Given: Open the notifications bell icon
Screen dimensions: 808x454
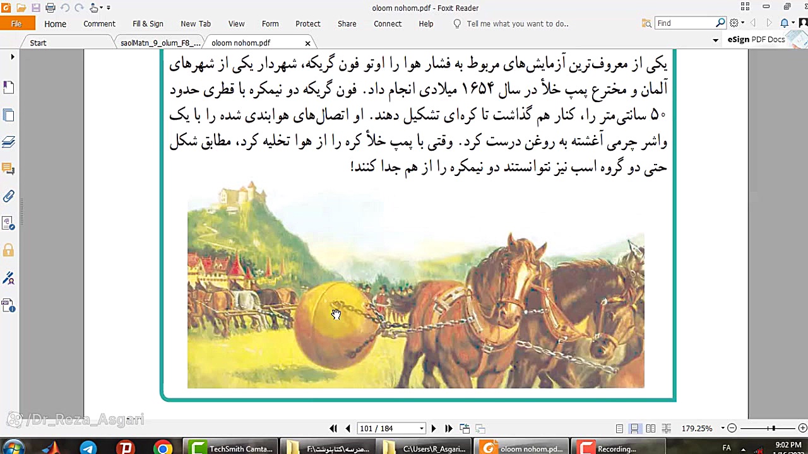Looking at the screenshot, I should 784,23.
